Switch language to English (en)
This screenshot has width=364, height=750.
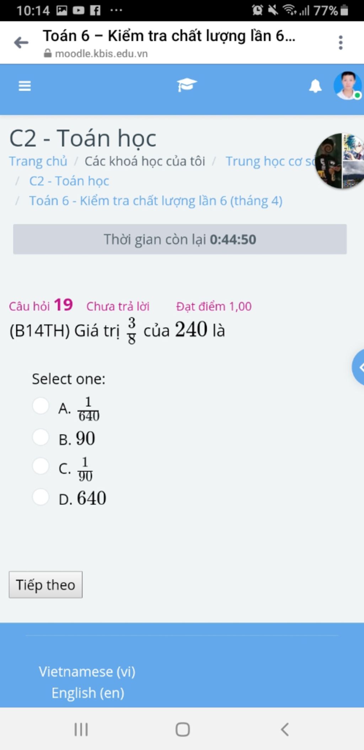coord(88,693)
